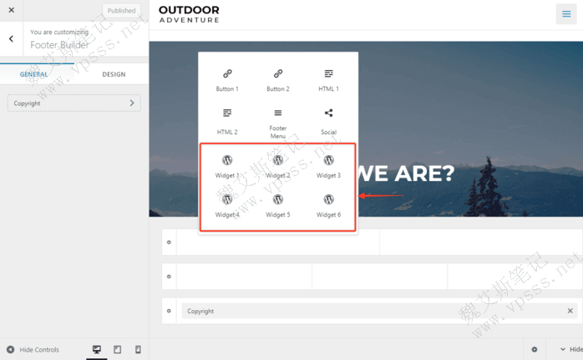Image resolution: width=583 pixels, height=360 pixels.
Task: Click the first column of the top footer row
Action: (278, 242)
